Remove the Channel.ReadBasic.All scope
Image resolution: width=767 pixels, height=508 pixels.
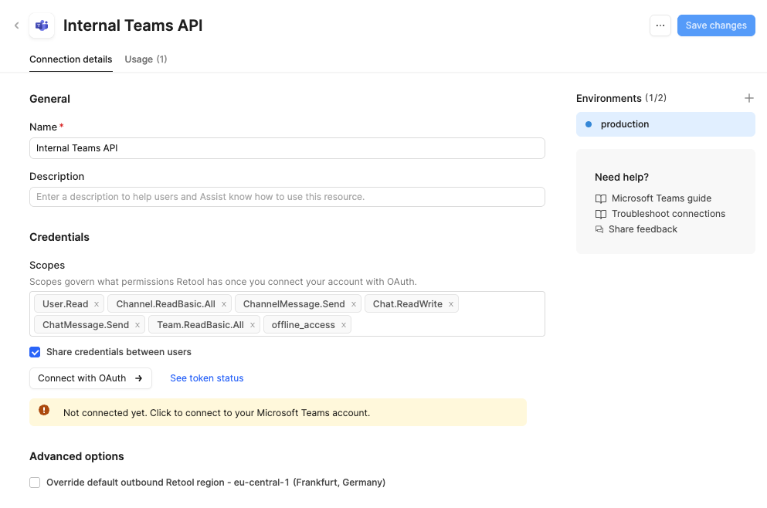pos(224,304)
